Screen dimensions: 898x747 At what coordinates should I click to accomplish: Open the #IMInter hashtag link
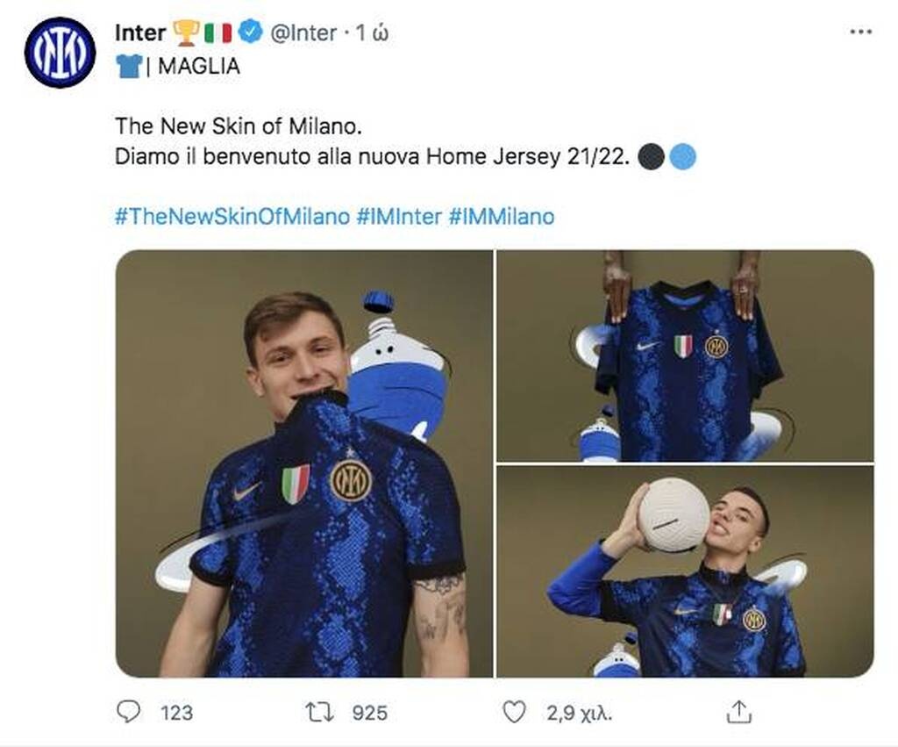(x=399, y=216)
